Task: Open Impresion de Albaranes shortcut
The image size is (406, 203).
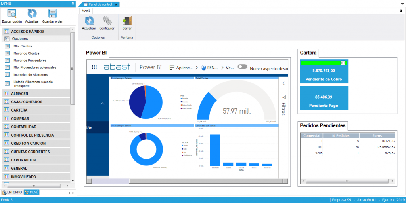Action: (30, 74)
